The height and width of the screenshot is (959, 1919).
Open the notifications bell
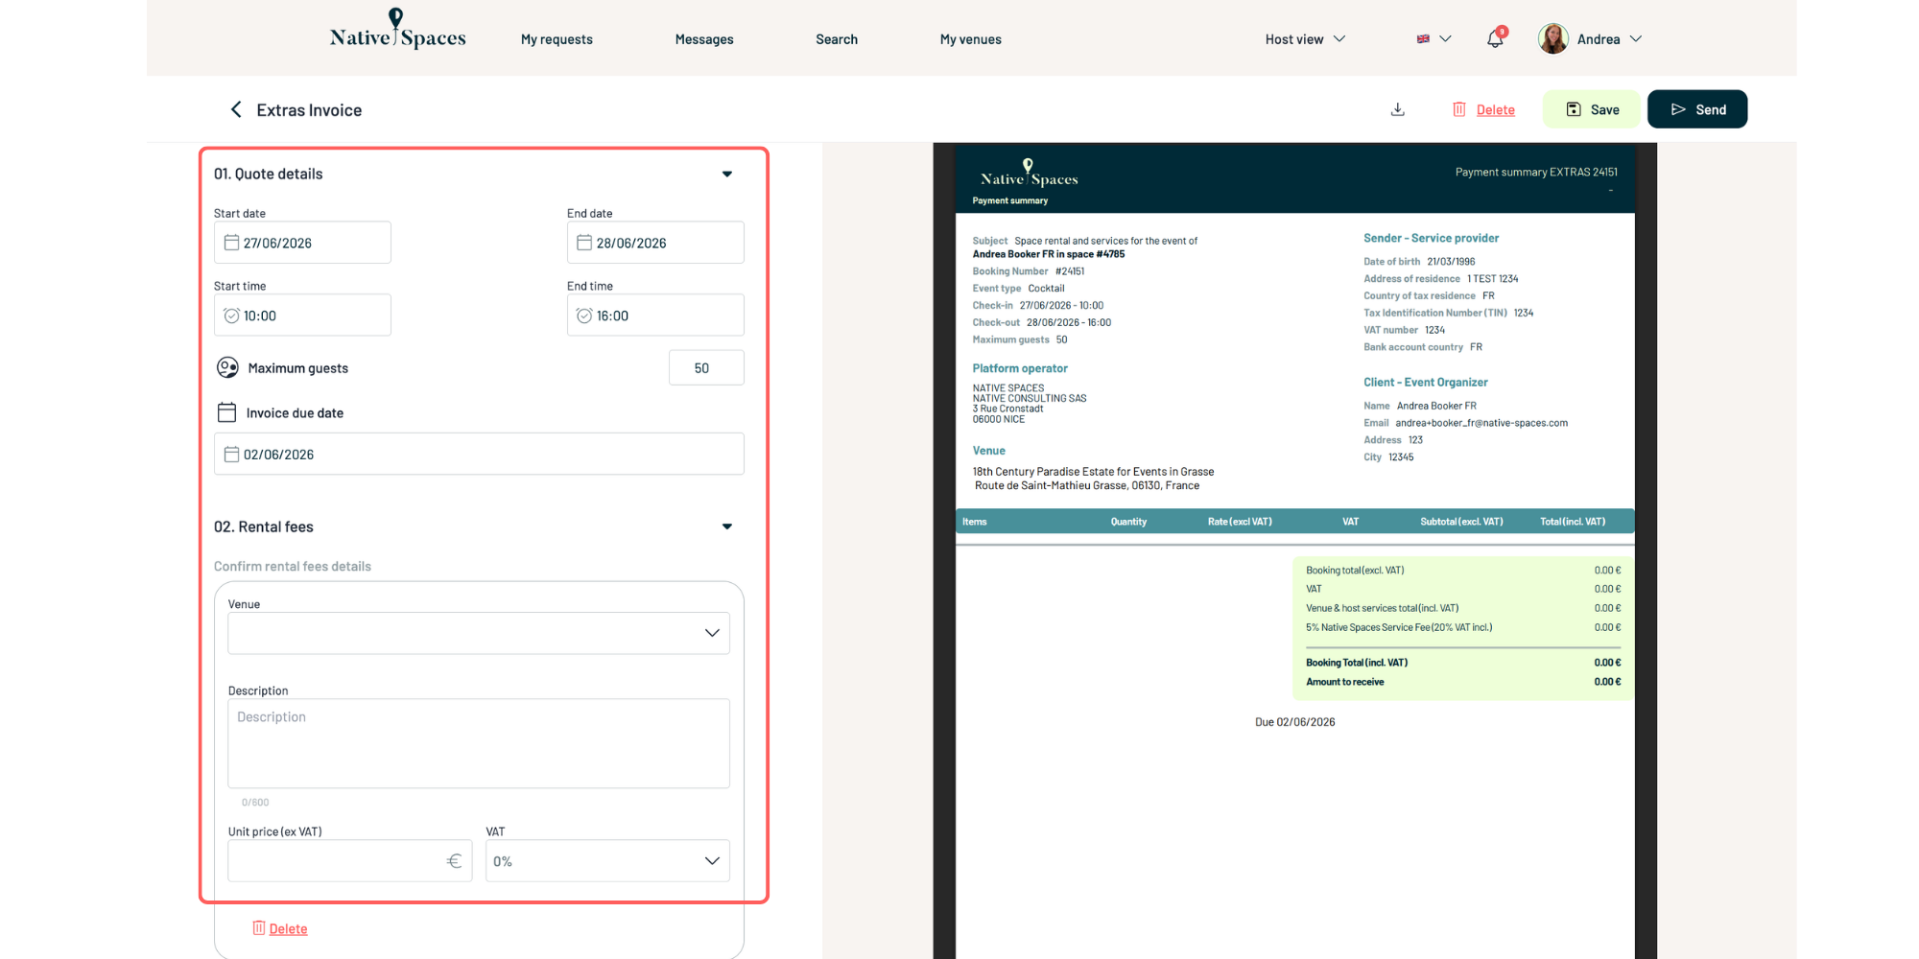tap(1495, 38)
